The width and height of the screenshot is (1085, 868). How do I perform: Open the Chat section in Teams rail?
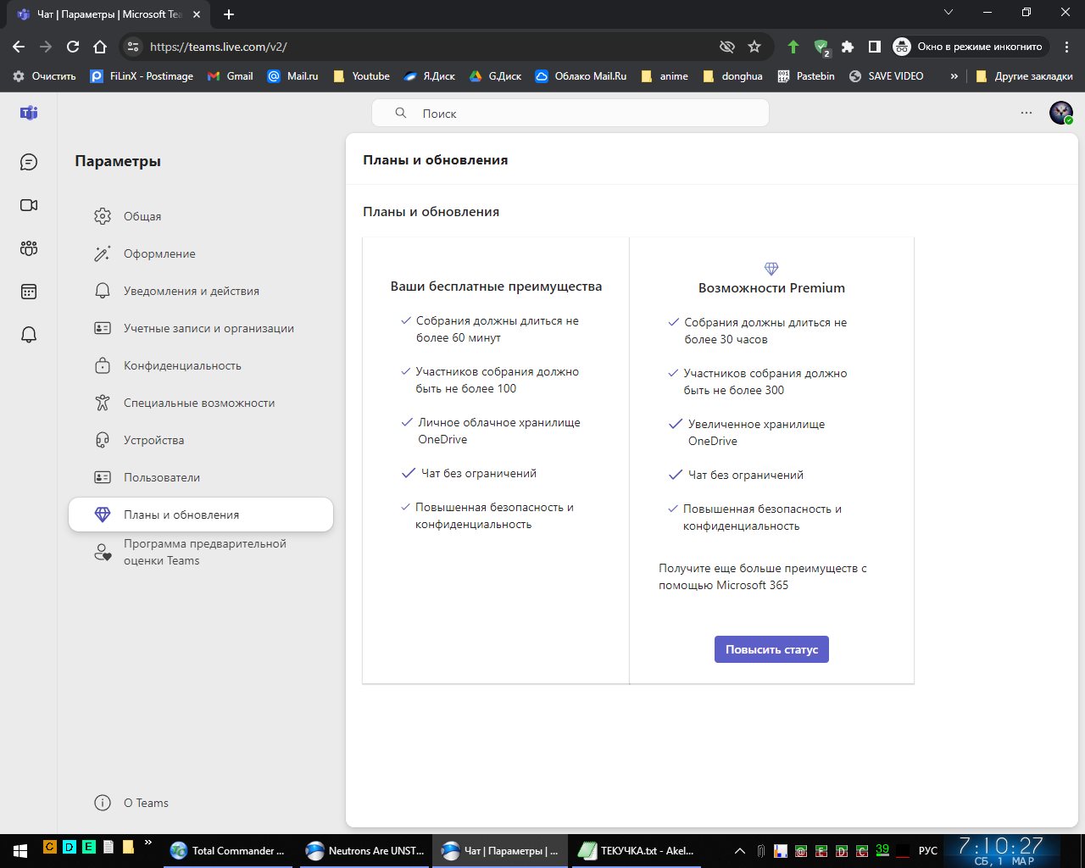click(x=29, y=162)
